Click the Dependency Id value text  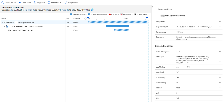[194, 27]
